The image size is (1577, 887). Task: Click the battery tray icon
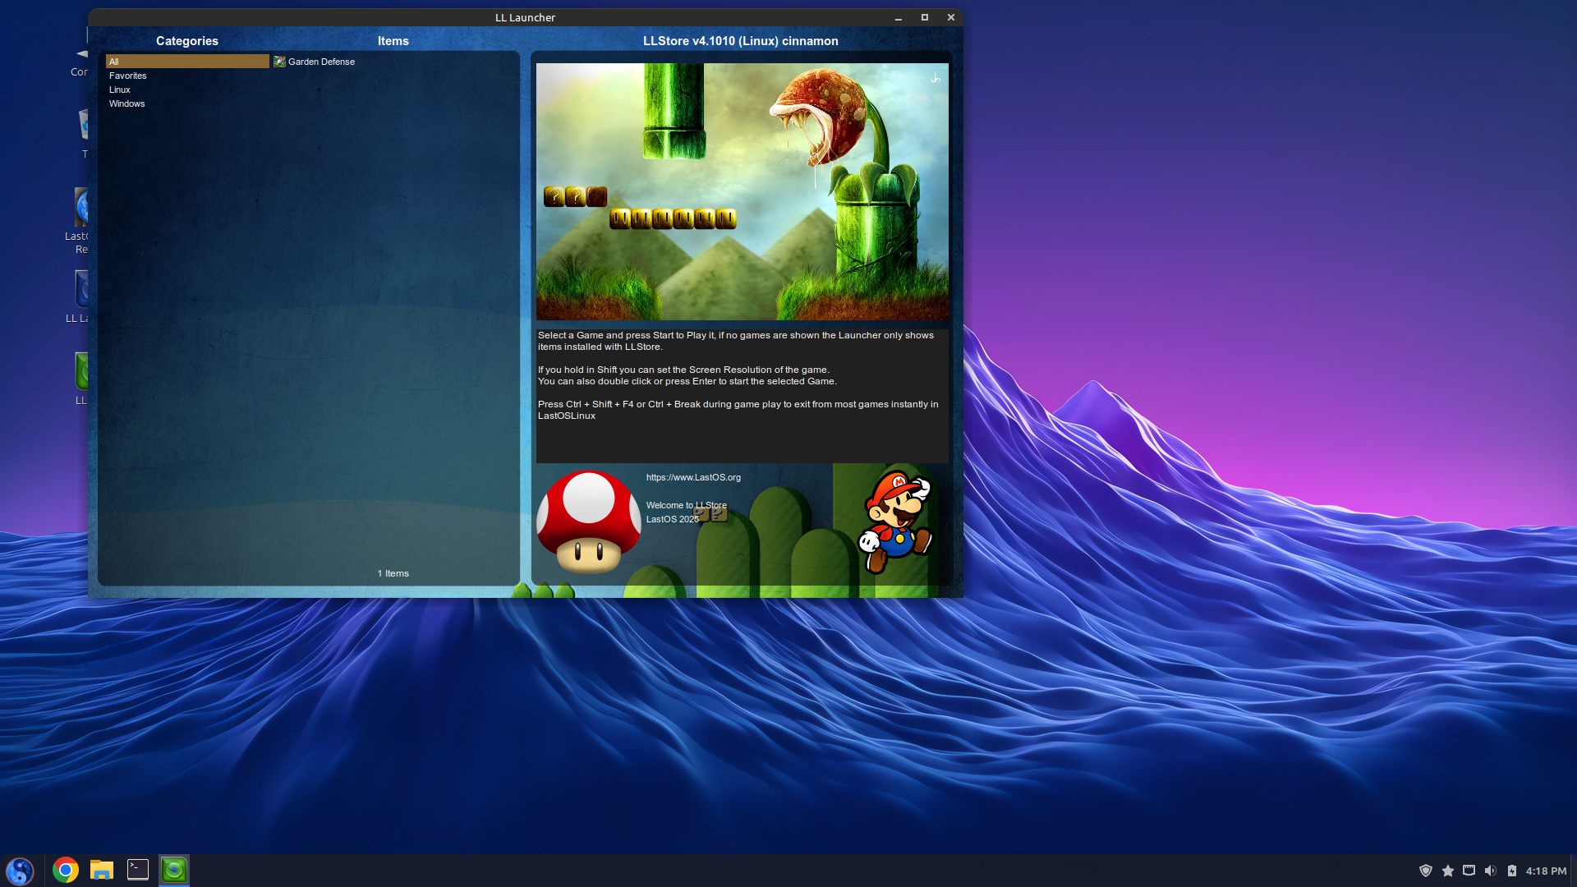point(1512,871)
